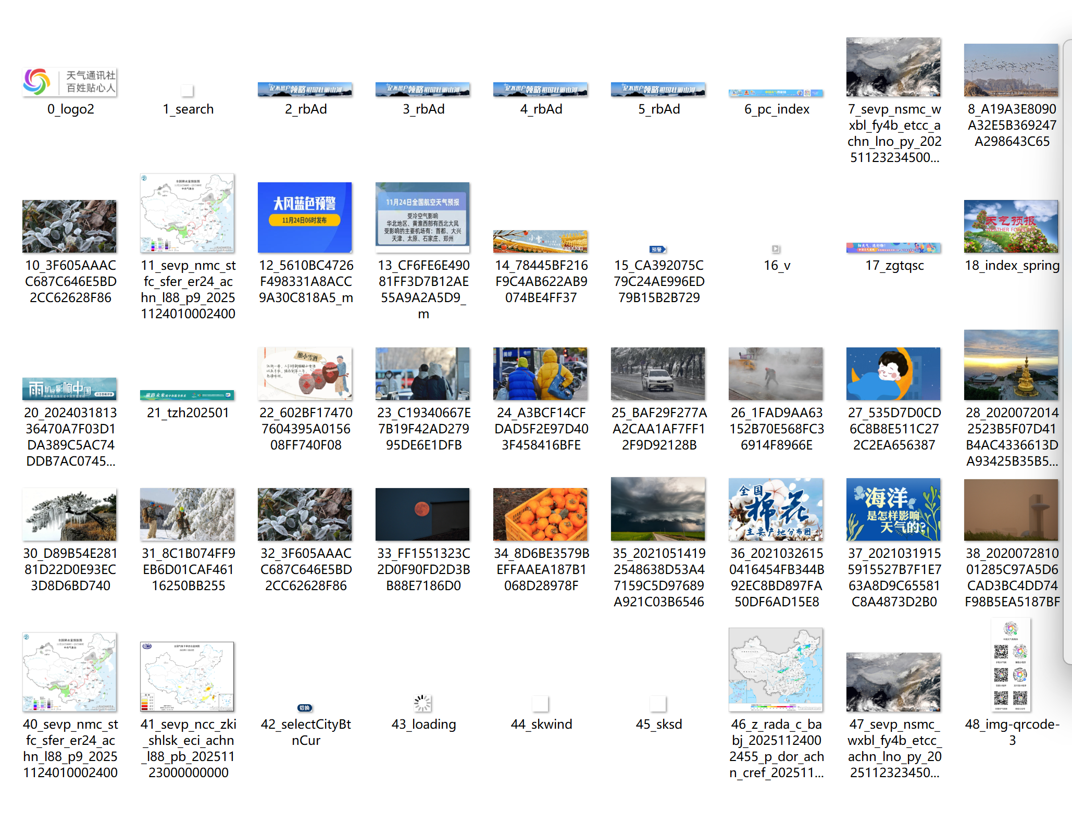
Task: Click the 43_loading spinner icon
Action: (422, 703)
